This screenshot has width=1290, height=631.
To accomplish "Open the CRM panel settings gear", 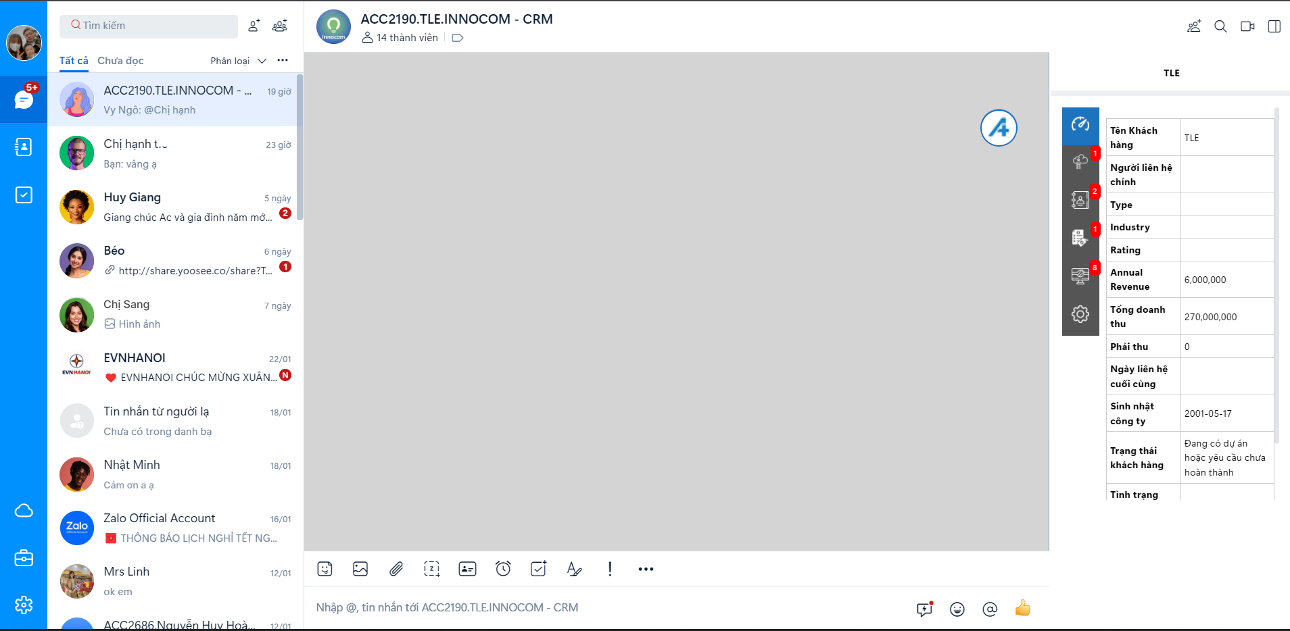I will click(x=1080, y=314).
